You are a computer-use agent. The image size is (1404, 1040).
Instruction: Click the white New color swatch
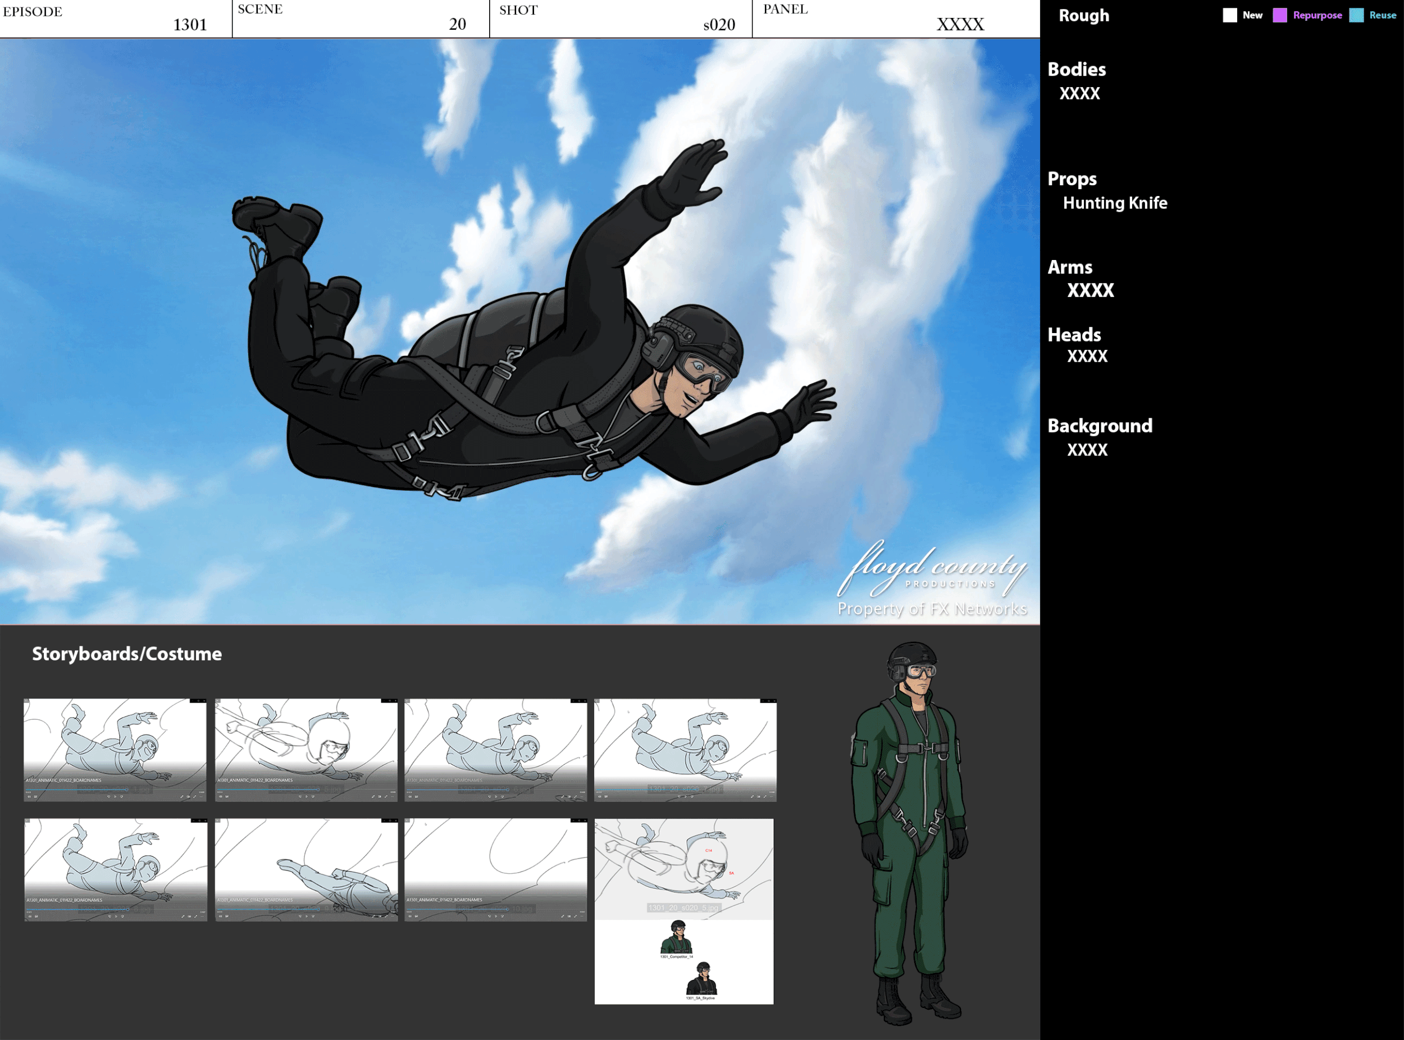[1229, 15]
